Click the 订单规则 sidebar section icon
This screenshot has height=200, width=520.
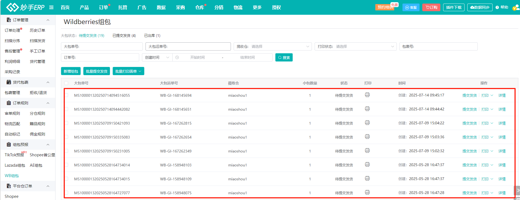(x=9, y=103)
